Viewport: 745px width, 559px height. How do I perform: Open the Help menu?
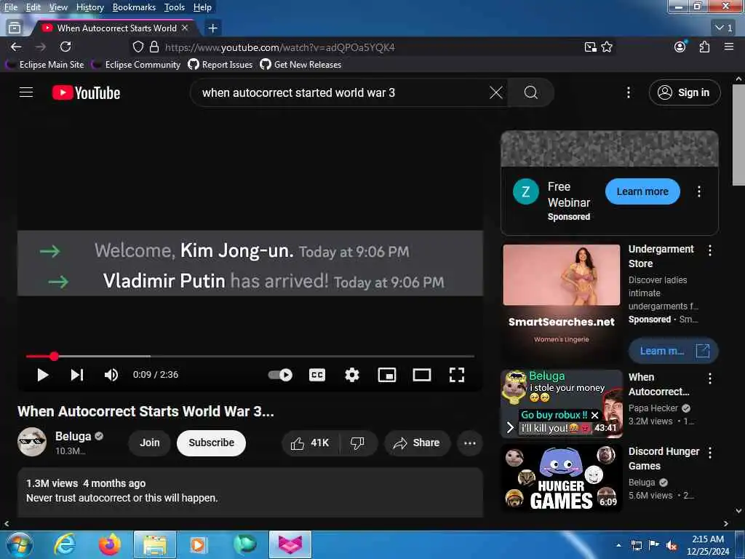(202, 7)
